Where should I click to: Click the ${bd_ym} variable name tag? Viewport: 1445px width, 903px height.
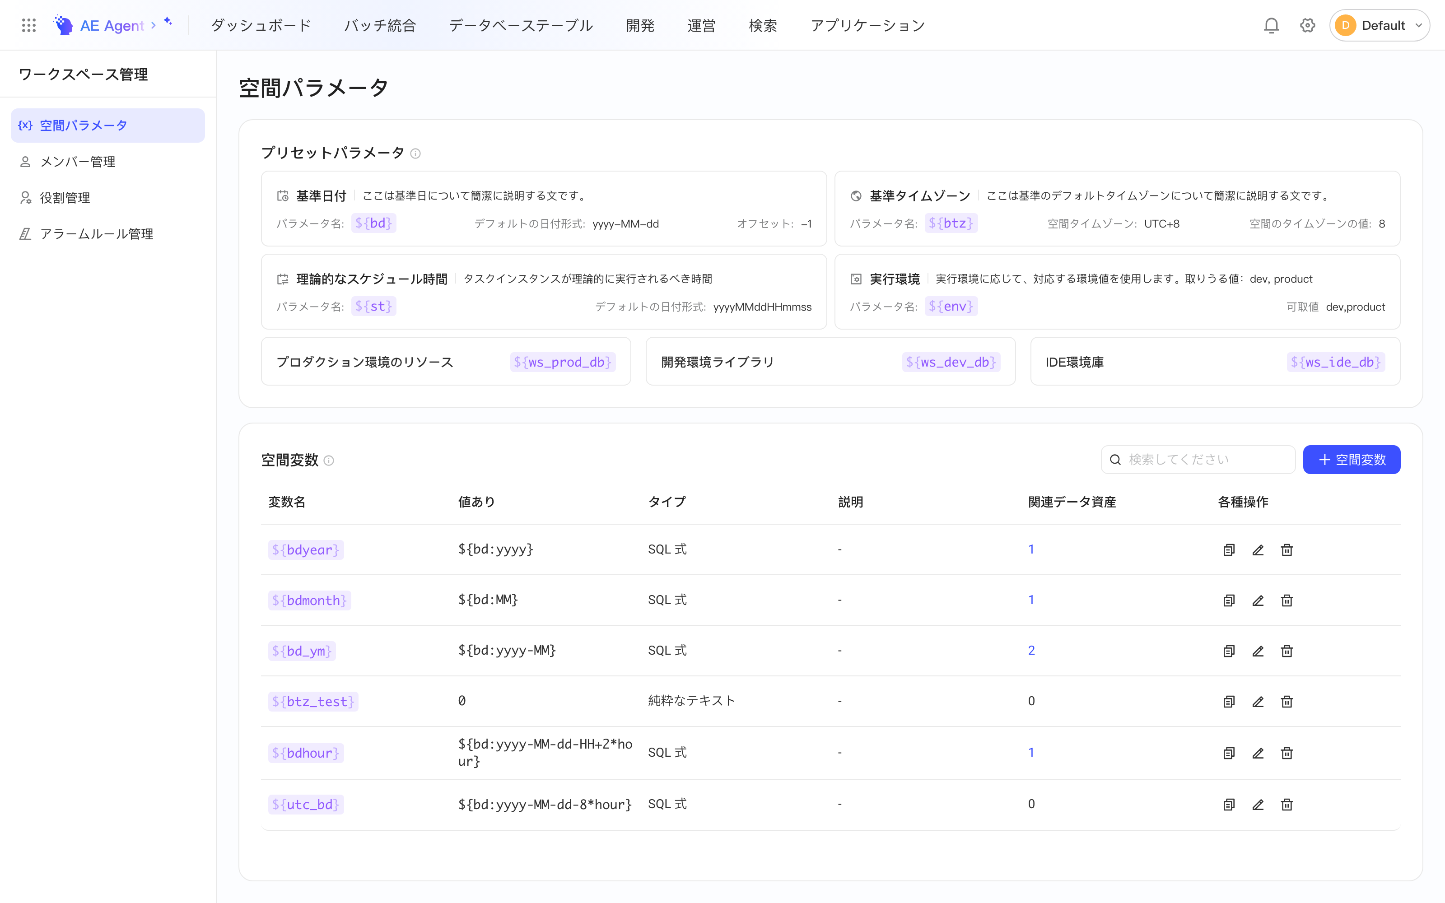[x=302, y=651]
